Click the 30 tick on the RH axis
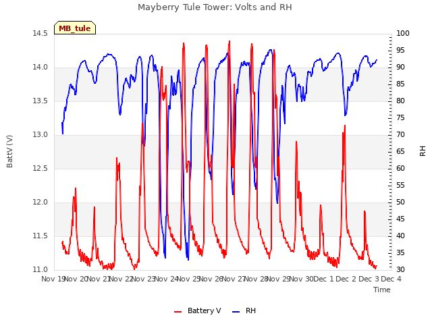 tap(400, 269)
